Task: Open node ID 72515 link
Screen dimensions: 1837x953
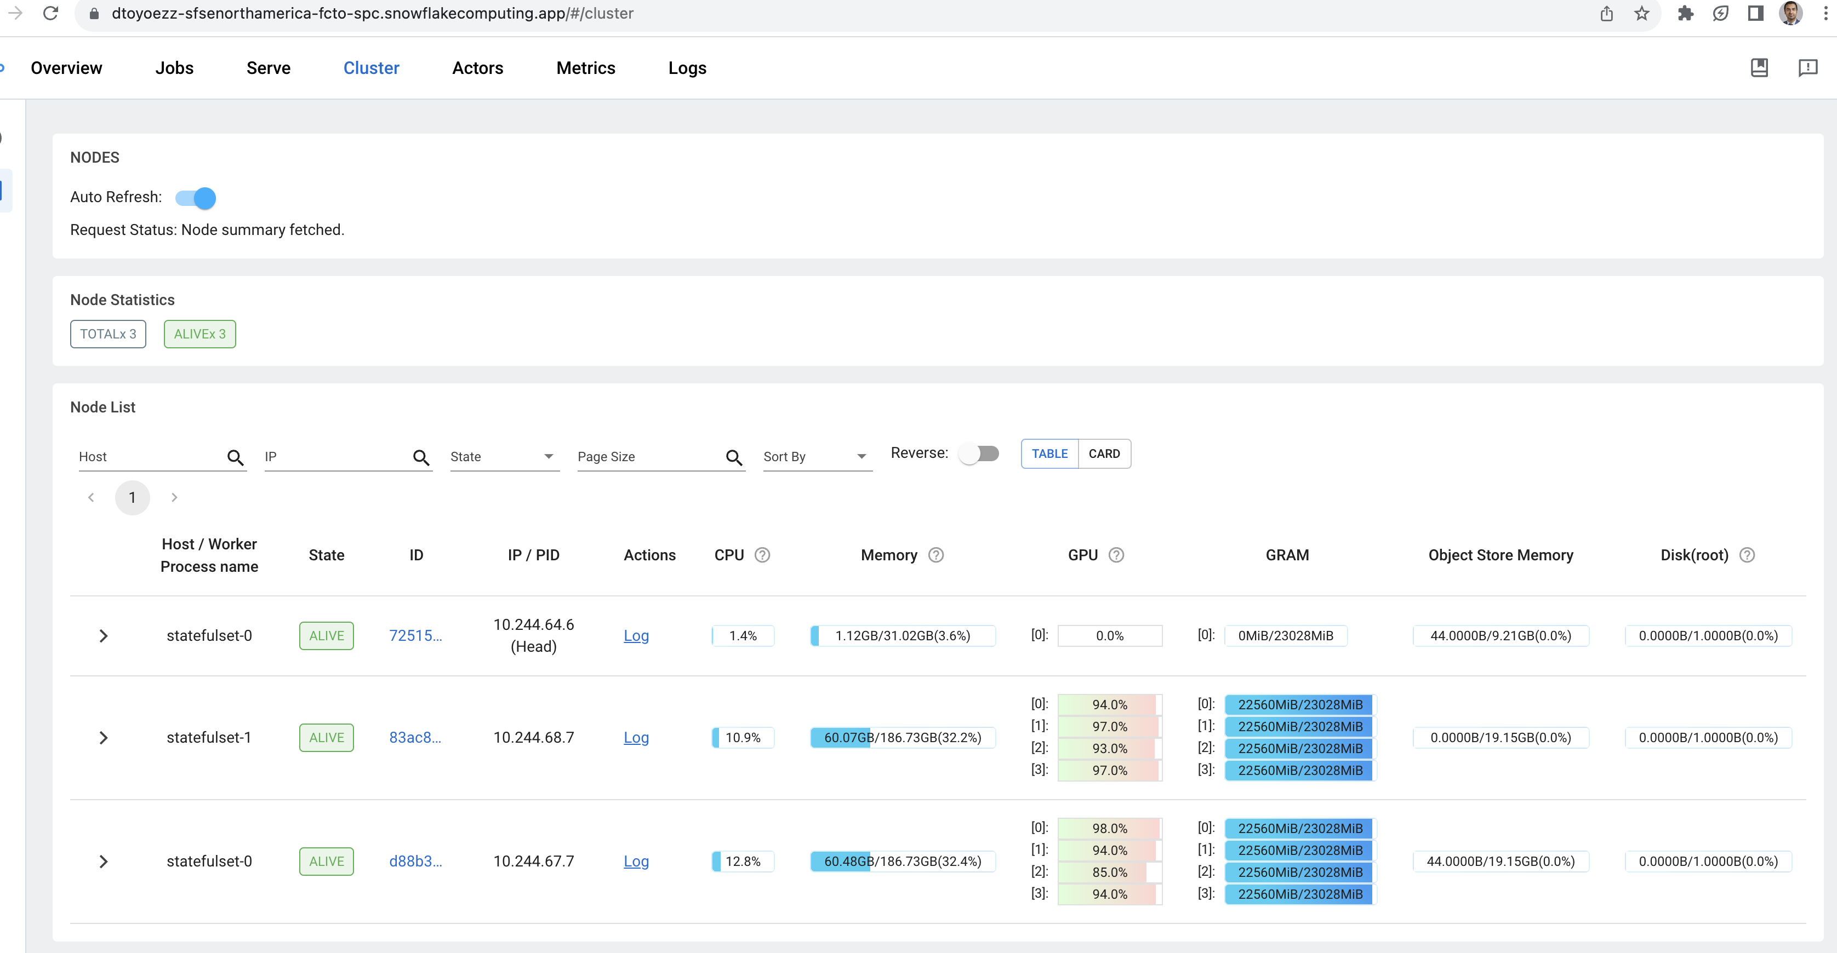Action: click(415, 635)
